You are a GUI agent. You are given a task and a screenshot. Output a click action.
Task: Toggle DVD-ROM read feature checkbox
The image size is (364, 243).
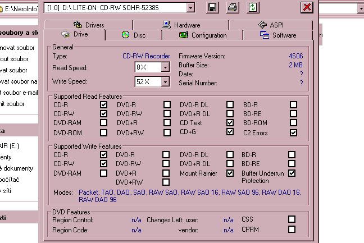[x=103, y=132]
